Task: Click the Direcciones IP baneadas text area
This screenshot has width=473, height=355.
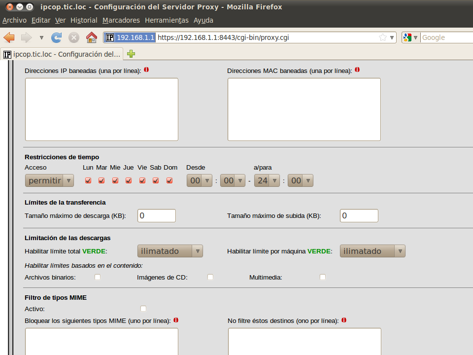Action: pos(101,109)
